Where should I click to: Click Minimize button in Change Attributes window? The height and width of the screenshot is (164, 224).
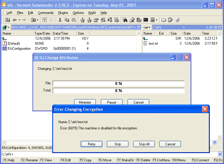coord(85,102)
